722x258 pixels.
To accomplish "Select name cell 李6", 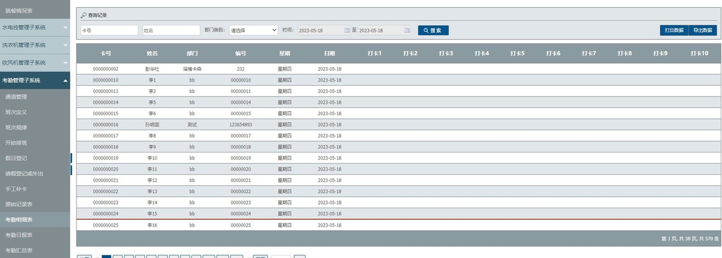I will pyautogui.click(x=152, y=113).
